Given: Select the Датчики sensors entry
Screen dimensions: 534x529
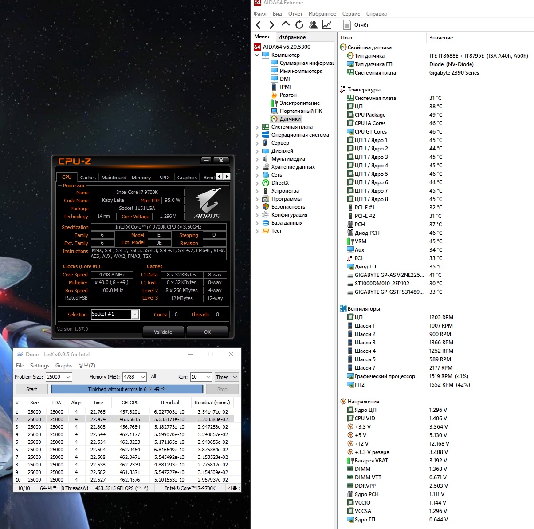Looking at the screenshot, I should point(287,119).
